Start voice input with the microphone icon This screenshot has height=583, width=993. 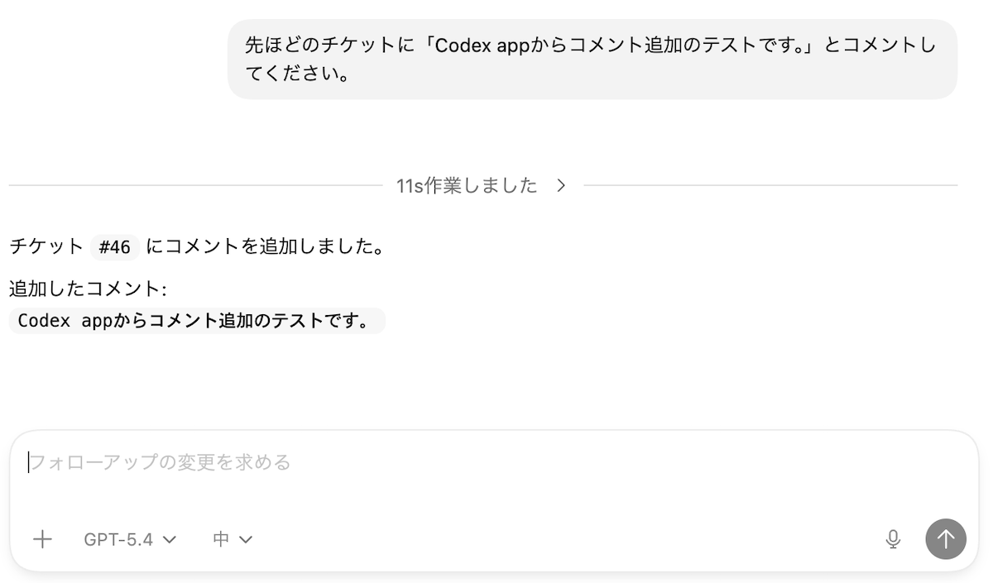coord(893,539)
